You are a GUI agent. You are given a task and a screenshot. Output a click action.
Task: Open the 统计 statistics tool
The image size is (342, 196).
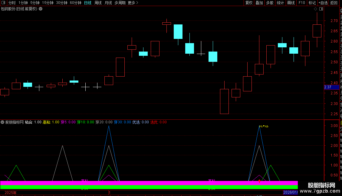click(280, 3)
